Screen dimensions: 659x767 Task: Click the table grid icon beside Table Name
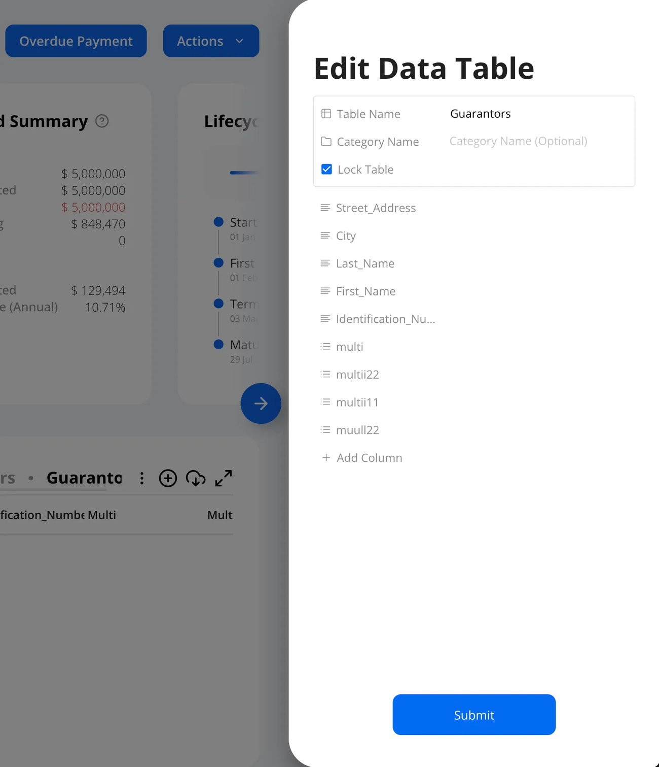(x=326, y=114)
